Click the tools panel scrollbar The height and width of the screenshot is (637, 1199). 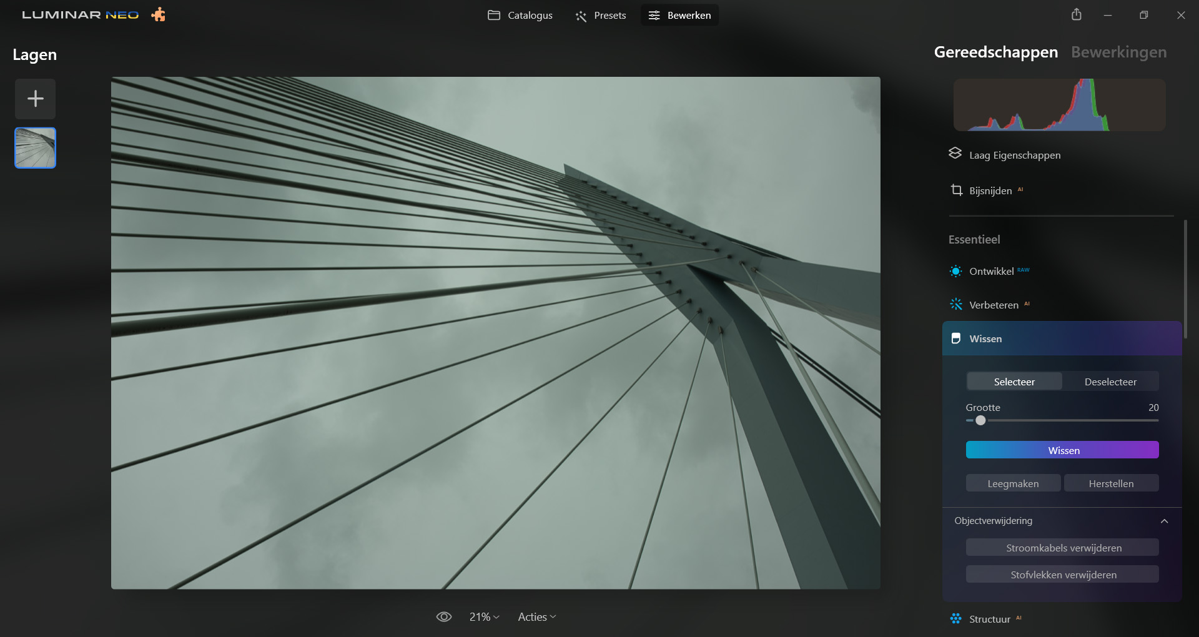coord(1185,279)
